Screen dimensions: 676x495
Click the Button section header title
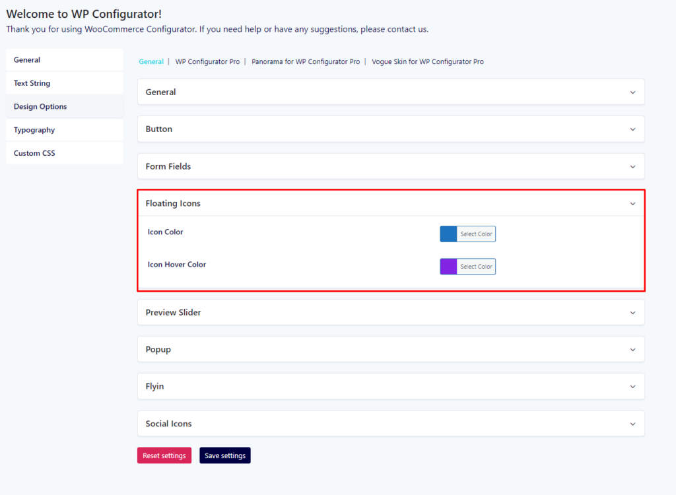158,129
